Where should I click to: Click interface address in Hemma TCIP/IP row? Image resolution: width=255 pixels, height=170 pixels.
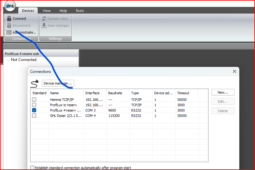point(94,100)
